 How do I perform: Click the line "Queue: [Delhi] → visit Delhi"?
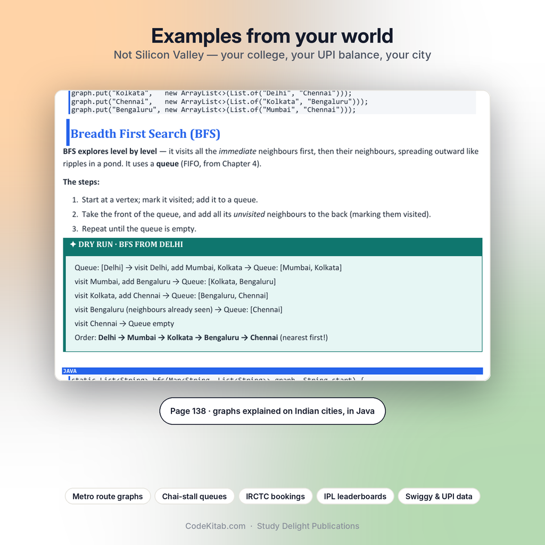pos(208,268)
